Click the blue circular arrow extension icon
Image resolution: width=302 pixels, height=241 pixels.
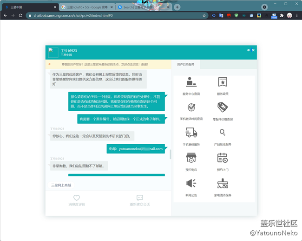pos(214,15)
